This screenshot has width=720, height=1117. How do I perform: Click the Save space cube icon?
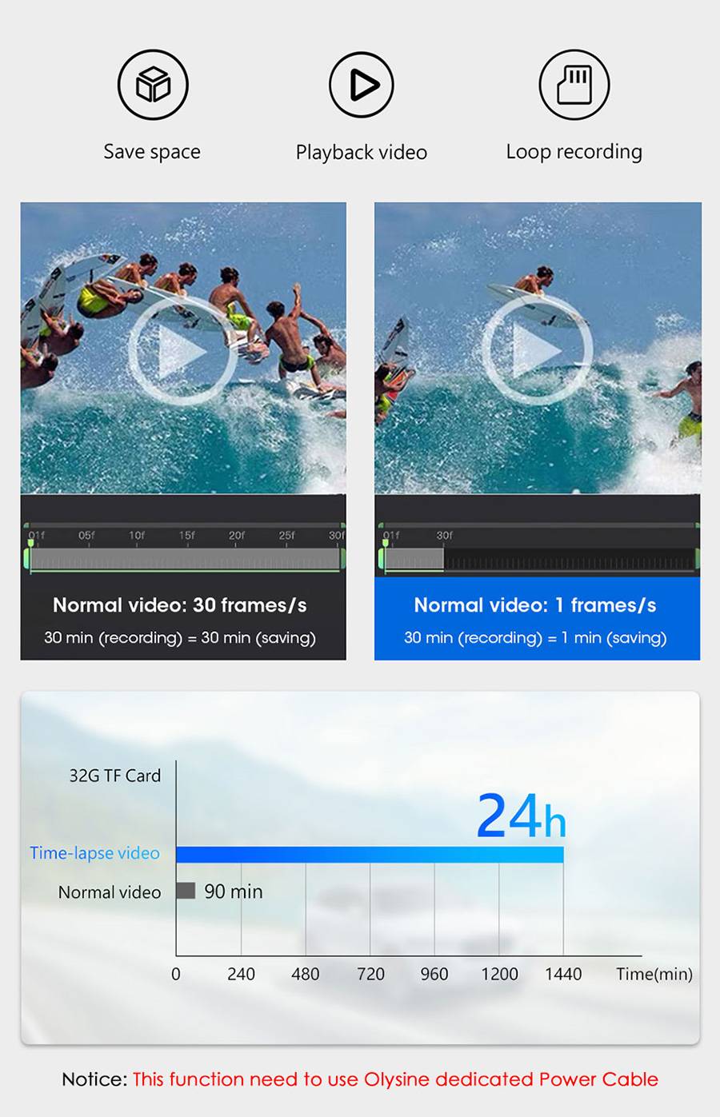(x=153, y=84)
